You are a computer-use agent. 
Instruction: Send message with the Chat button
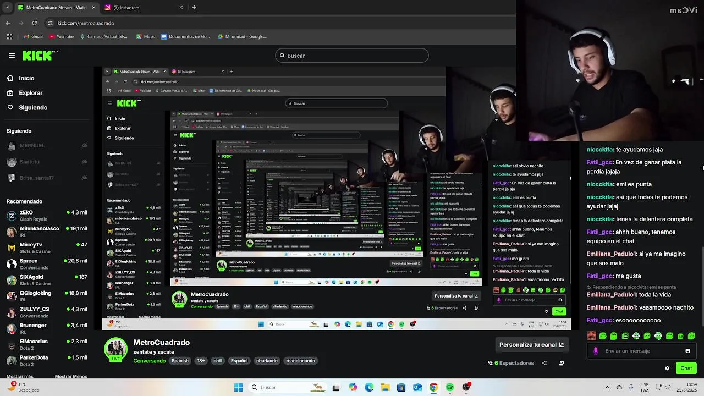[x=686, y=368]
